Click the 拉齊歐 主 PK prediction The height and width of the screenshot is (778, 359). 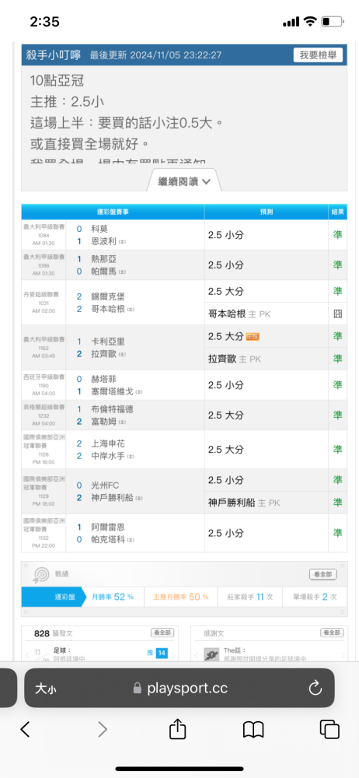pos(234,359)
